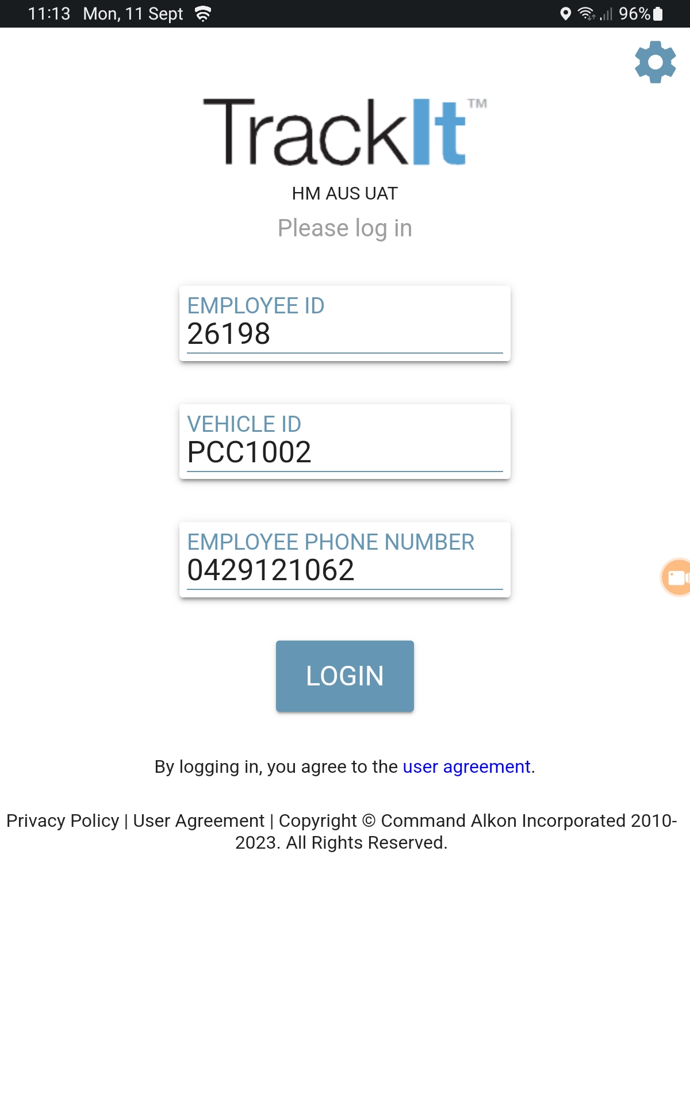
Task: Open the settings gear icon
Action: click(655, 62)
